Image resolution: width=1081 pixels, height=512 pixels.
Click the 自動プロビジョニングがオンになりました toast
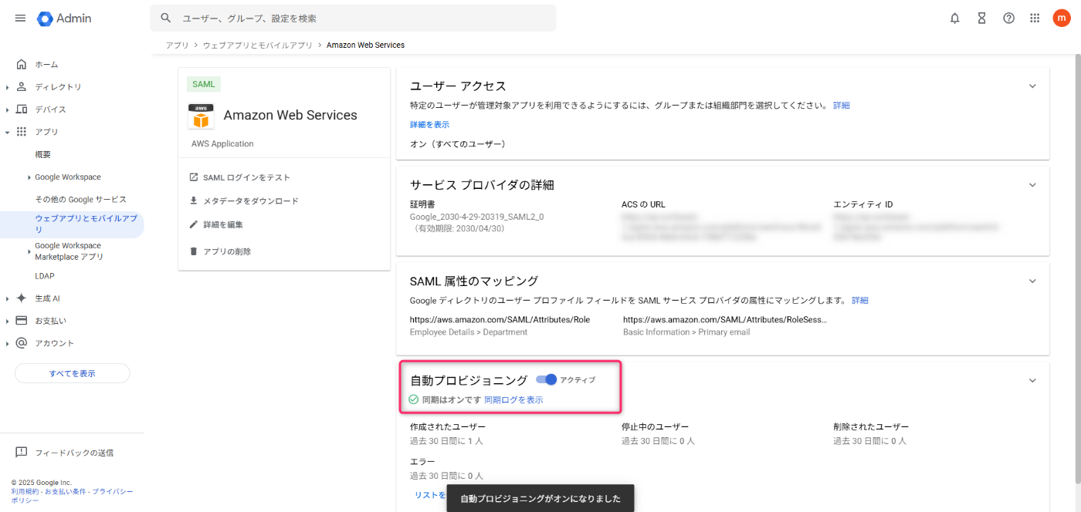[x=540, y=498]
